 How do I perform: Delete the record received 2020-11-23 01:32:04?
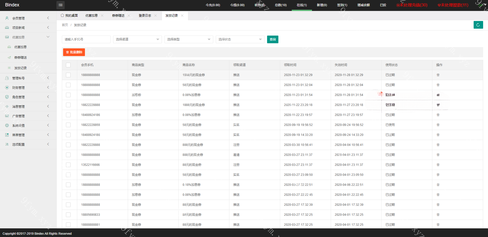438,85
